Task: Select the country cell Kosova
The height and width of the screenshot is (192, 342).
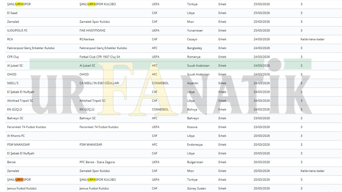Action: coord(192,127)
